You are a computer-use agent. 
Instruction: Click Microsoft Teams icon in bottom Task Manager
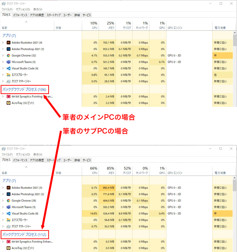(8, 207)
